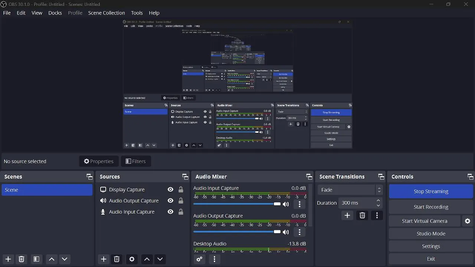Toggle lock on Display Capture source

pos(181,189)
